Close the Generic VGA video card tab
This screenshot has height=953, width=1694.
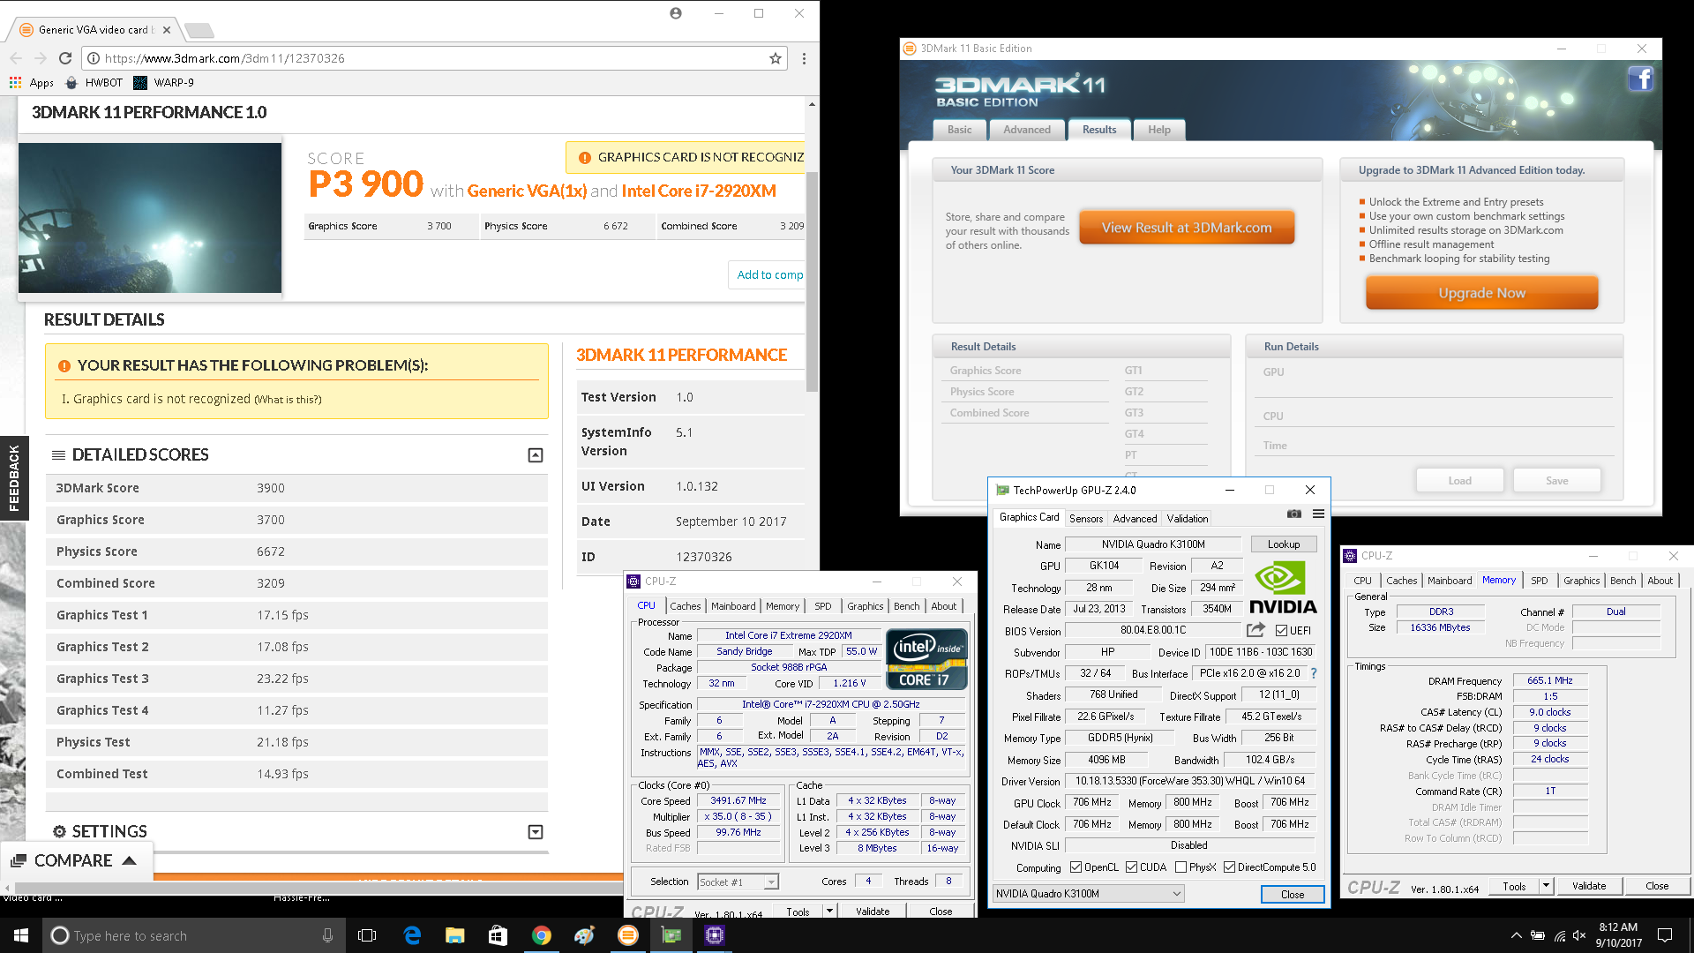(167, 30)
